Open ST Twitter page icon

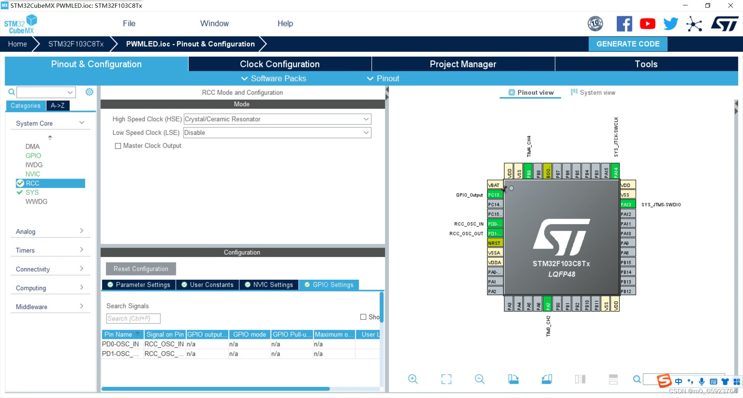coord(671,24)
